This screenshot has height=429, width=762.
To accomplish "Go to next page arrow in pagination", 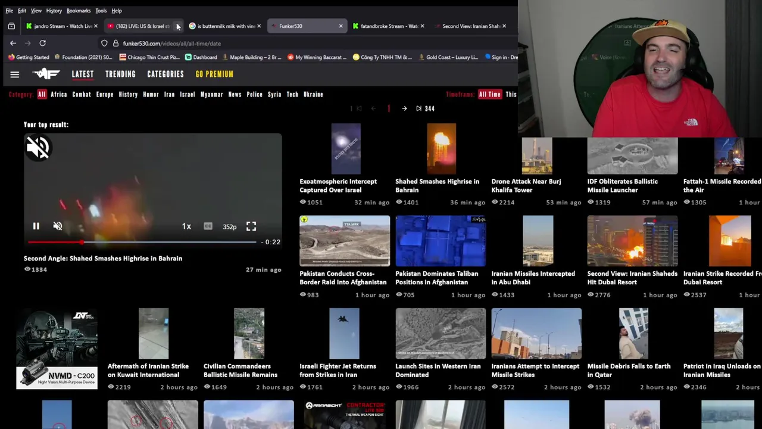I will 404,108.
